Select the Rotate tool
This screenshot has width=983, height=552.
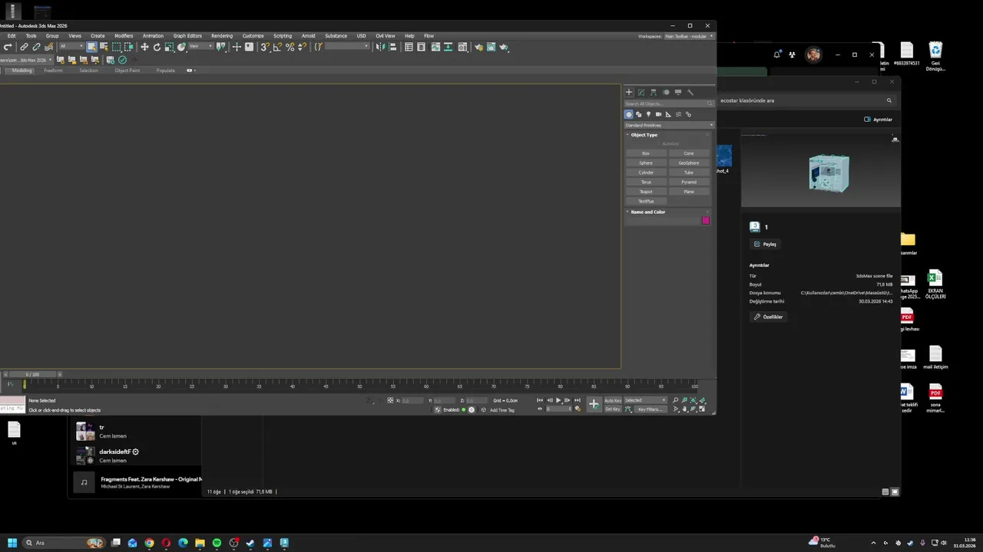(x=157, y=47)
